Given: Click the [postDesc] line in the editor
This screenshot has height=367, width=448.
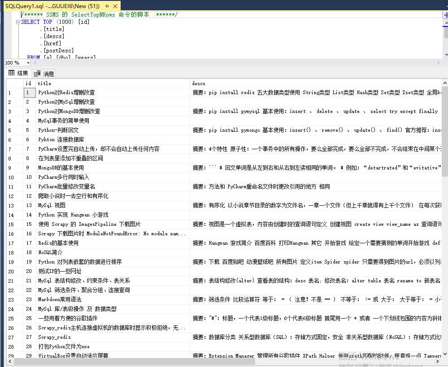Looking at the screenshot, I should point(59,51).
